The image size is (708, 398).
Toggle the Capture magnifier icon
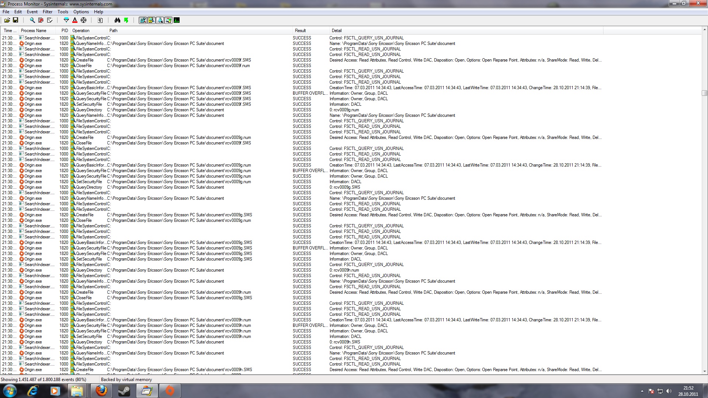[32, 20]
